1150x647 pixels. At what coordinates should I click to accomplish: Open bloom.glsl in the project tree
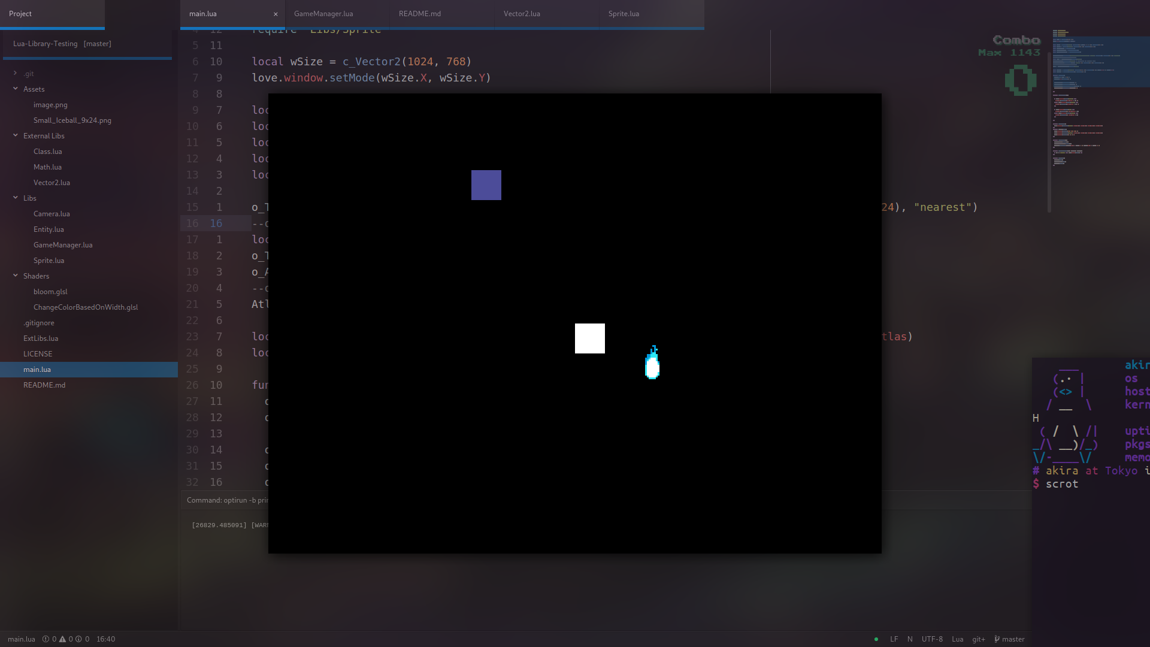tap(50, 292)
